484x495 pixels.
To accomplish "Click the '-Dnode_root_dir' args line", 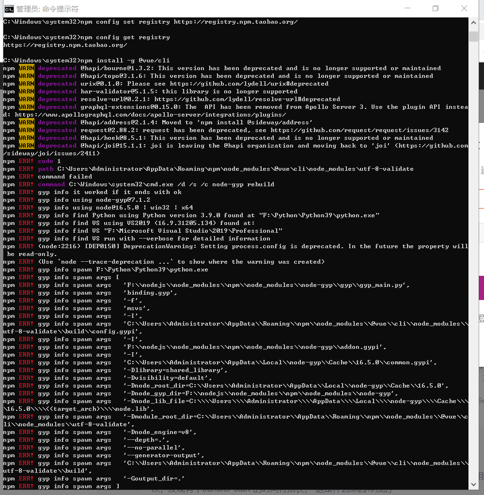I will pyautogui.click(x=226, y=386).
